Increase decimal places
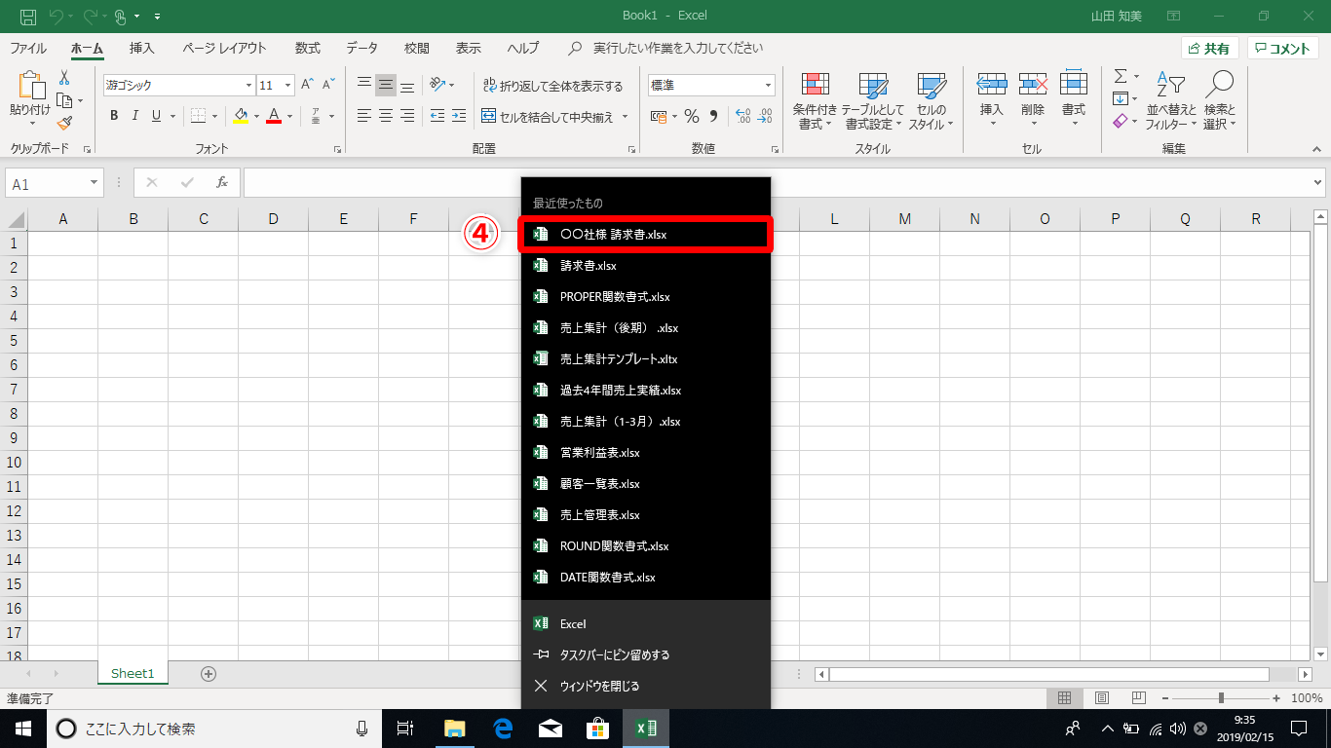Image resolution: width=1331 pixels, height=748 pixels. click(742, 116)
